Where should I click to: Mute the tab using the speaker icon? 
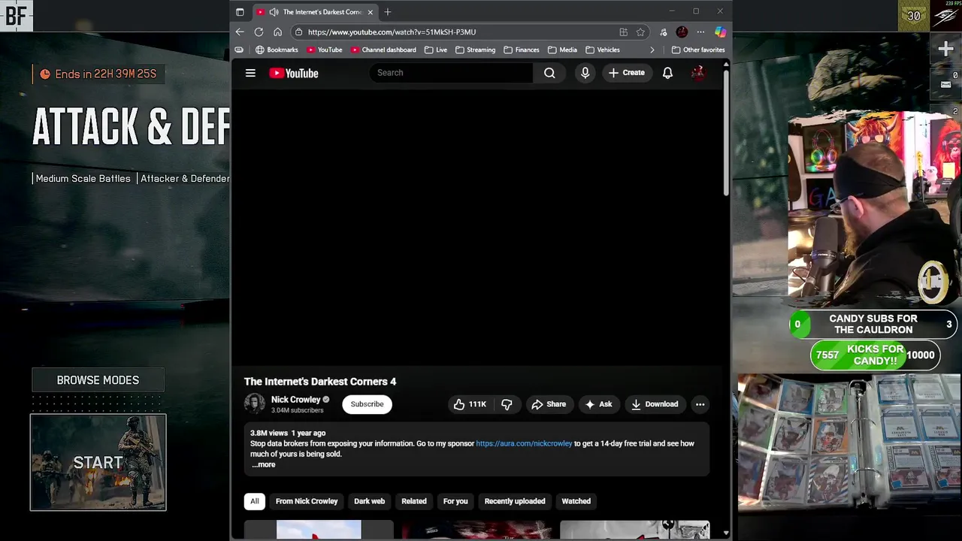click(274, 12)
